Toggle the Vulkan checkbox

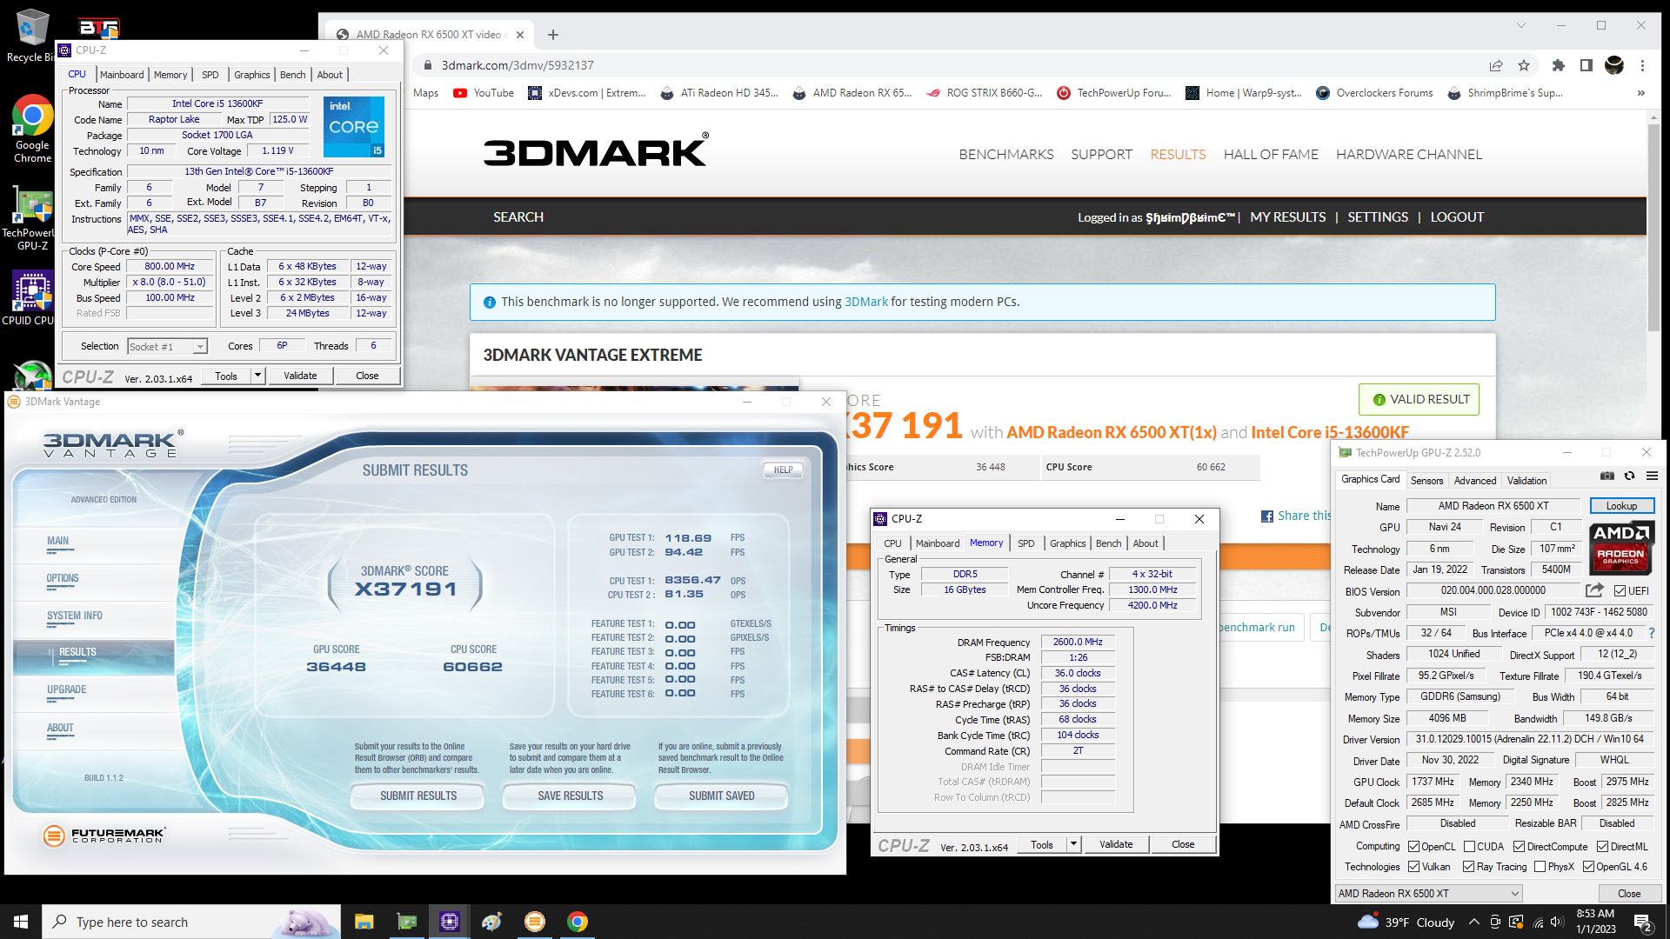tap(1413, 867)
